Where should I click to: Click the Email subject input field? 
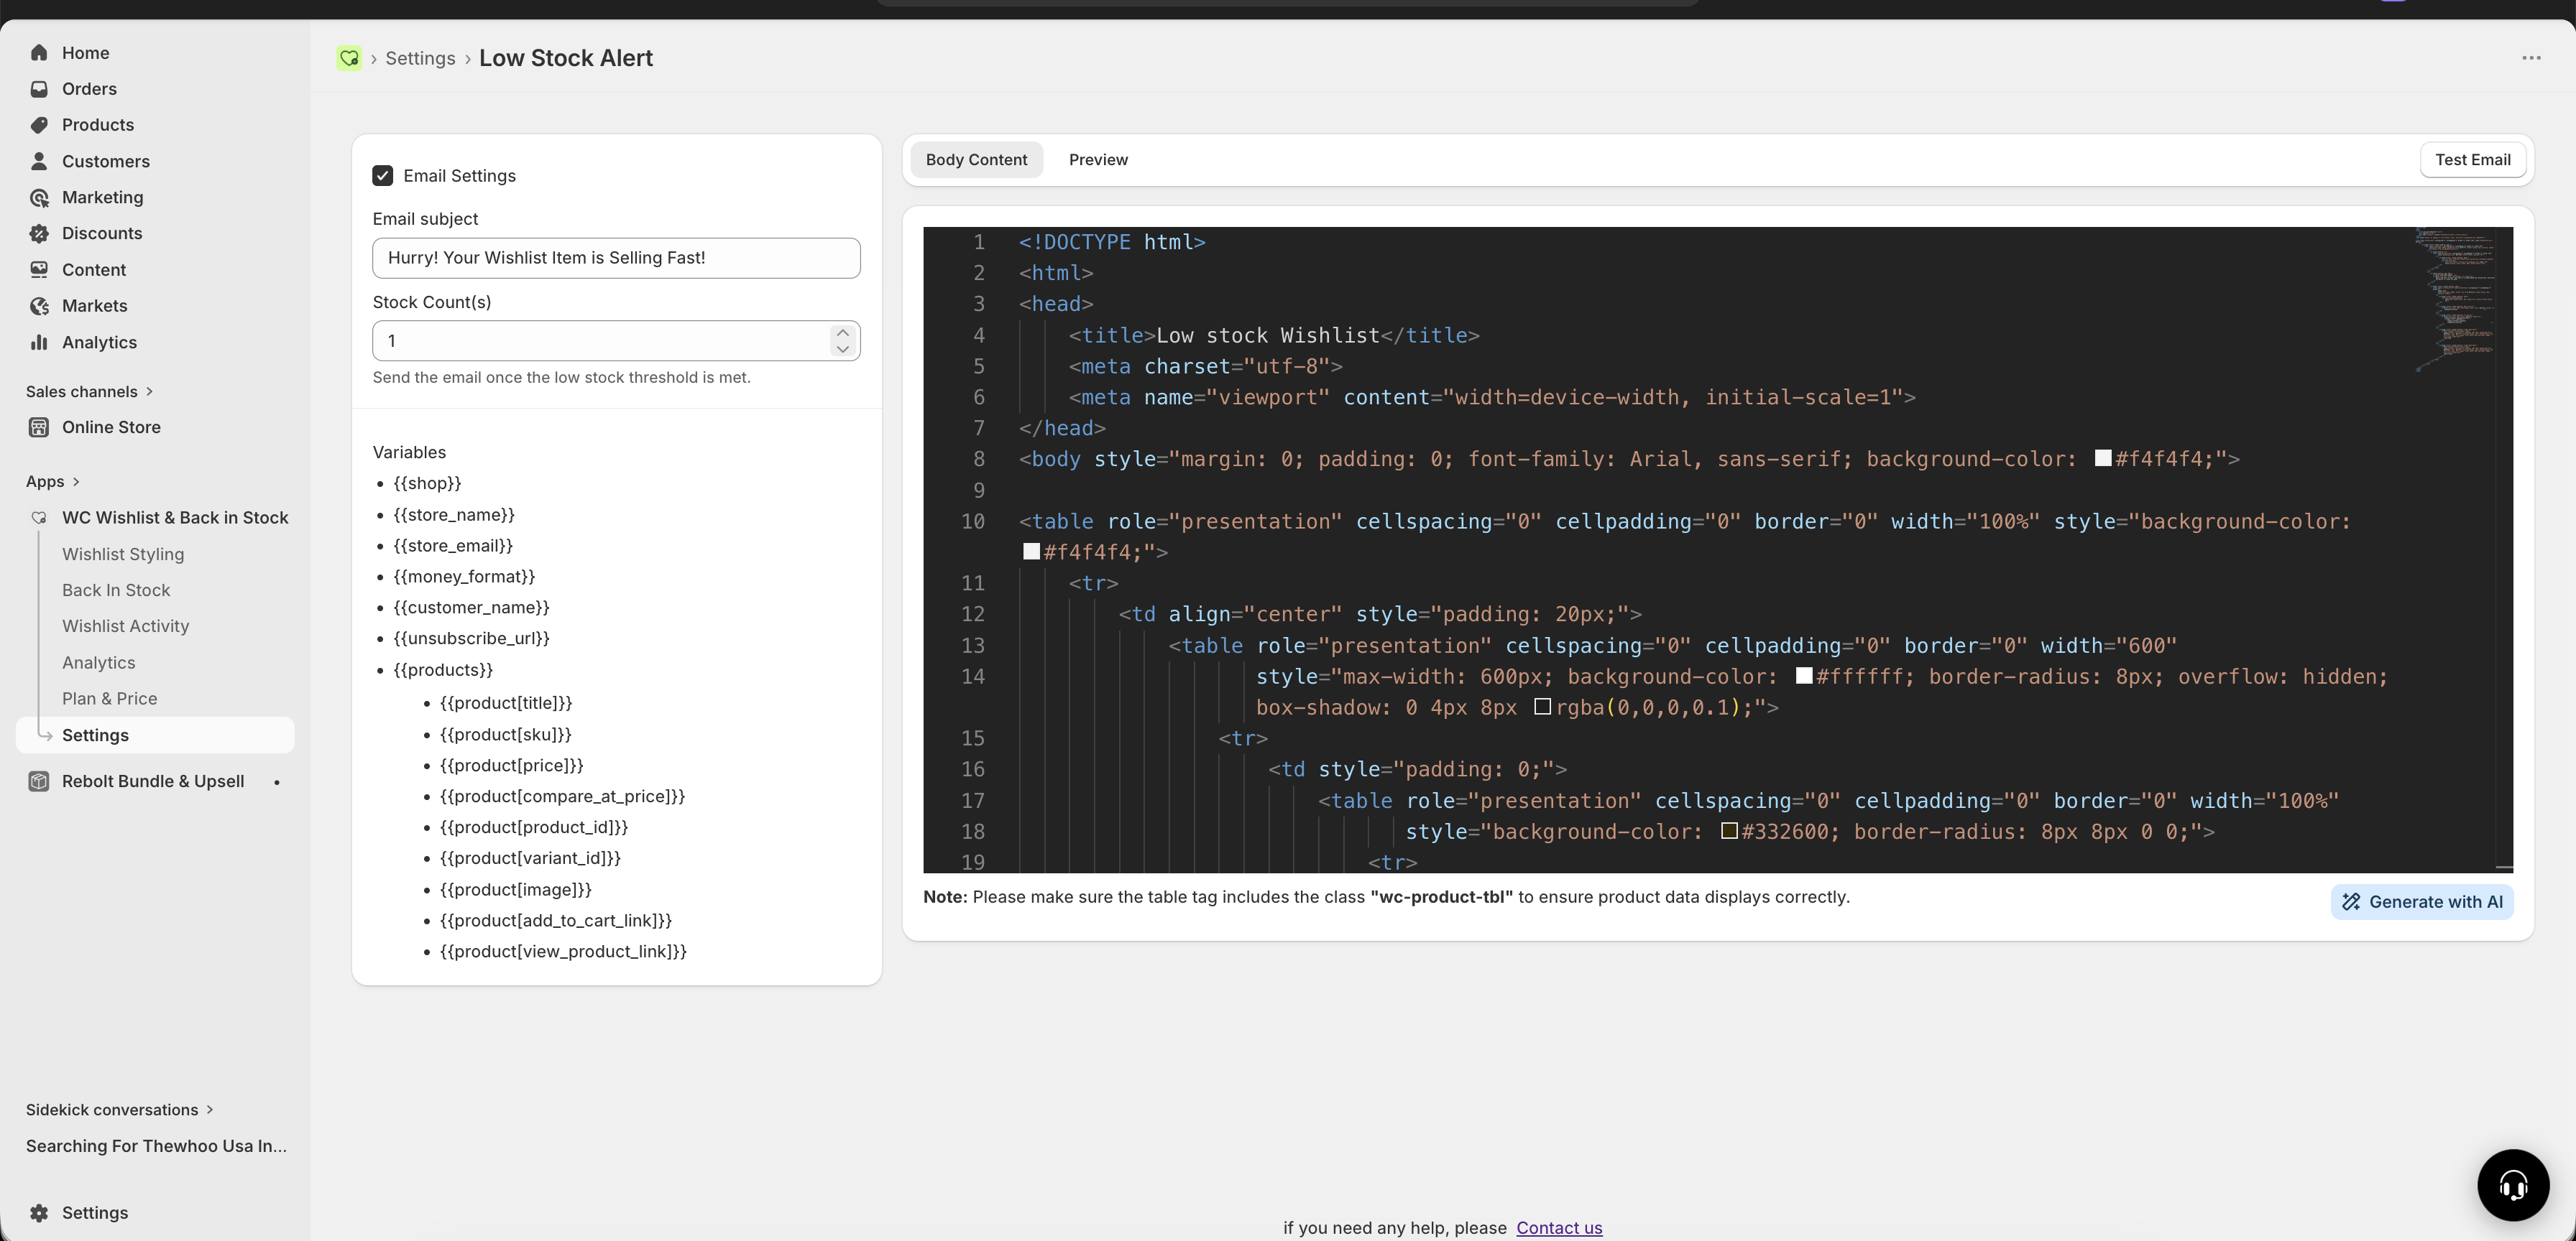pyautogui.click(x=616, y=258)
